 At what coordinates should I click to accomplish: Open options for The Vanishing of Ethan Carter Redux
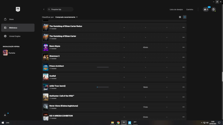coord(183,27)
